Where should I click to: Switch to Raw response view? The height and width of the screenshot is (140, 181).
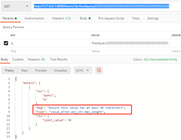pyautogui.click(x=25, y=70)
